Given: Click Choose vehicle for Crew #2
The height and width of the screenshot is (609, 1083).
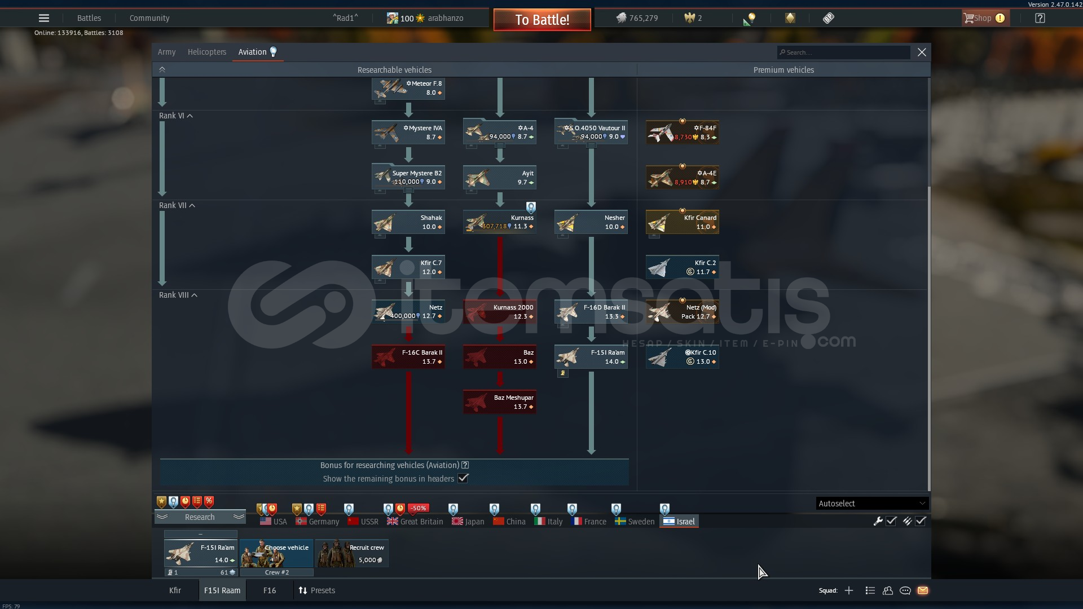Looking at the screenshot, I should coord(276,553).
